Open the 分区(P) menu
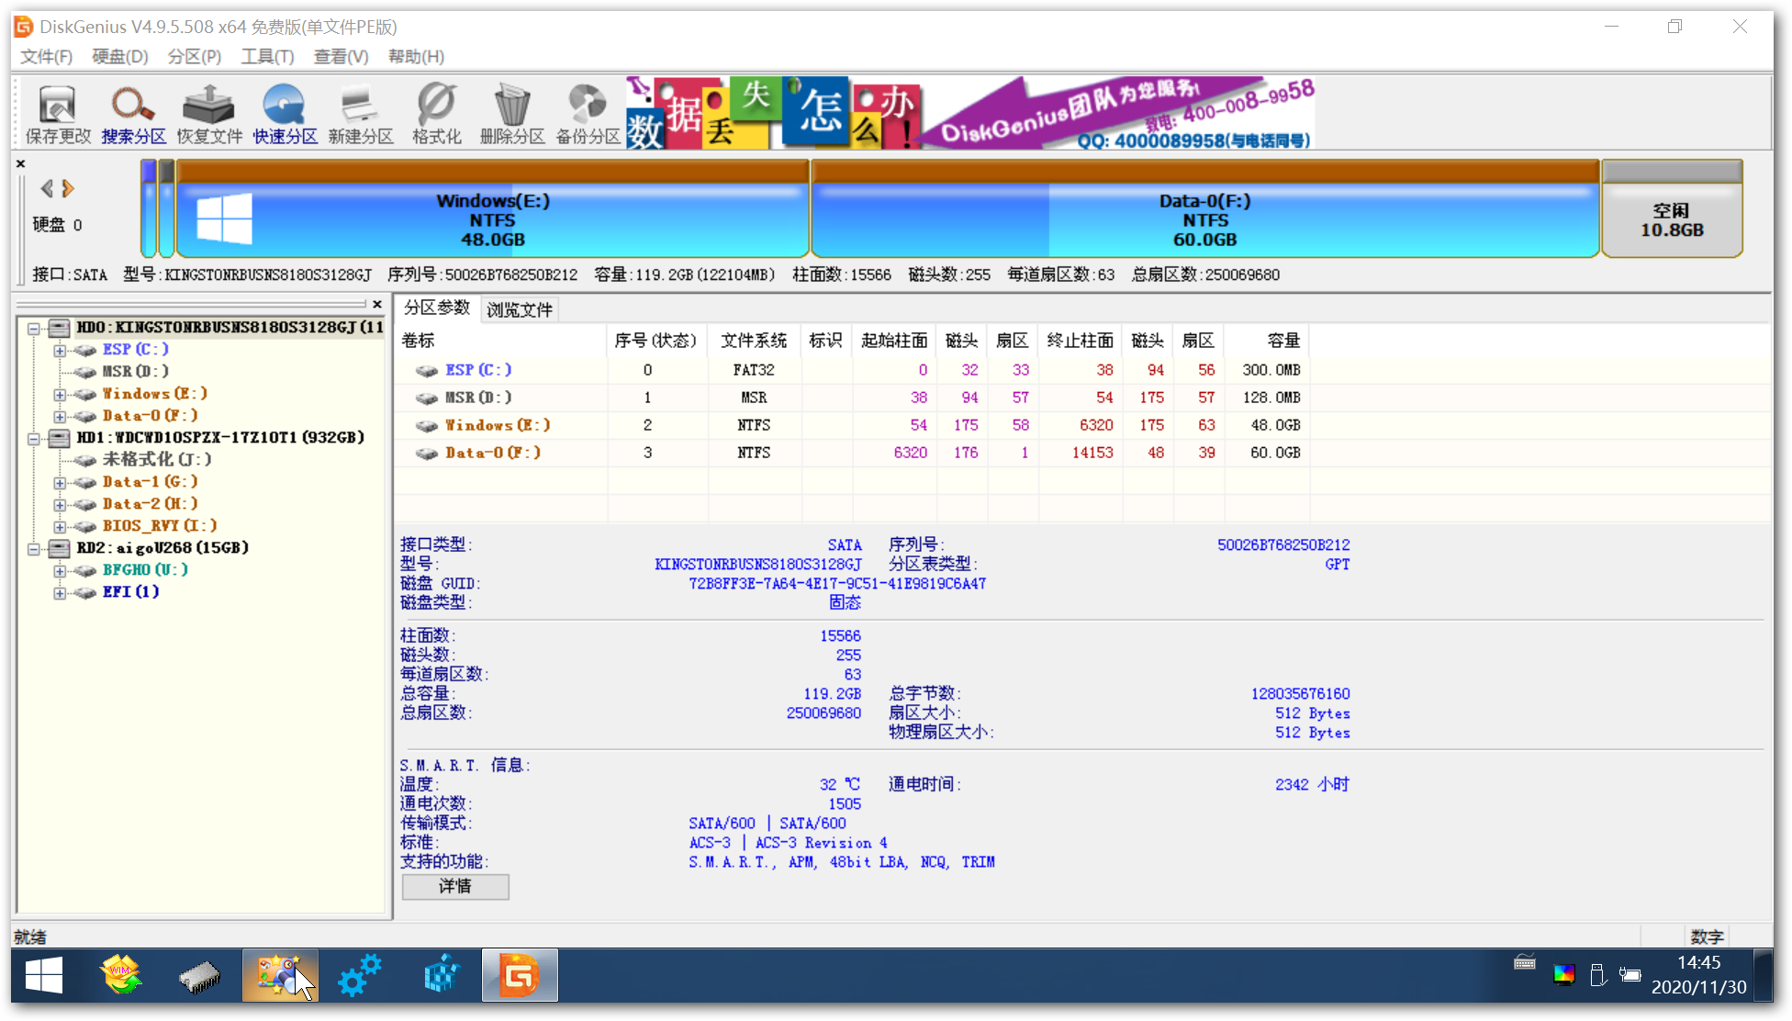1792x1021 pixels. [x=195, y=57]
